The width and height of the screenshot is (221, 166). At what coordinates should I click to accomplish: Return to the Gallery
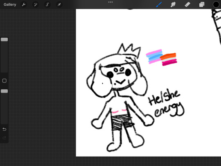(10, 5)
